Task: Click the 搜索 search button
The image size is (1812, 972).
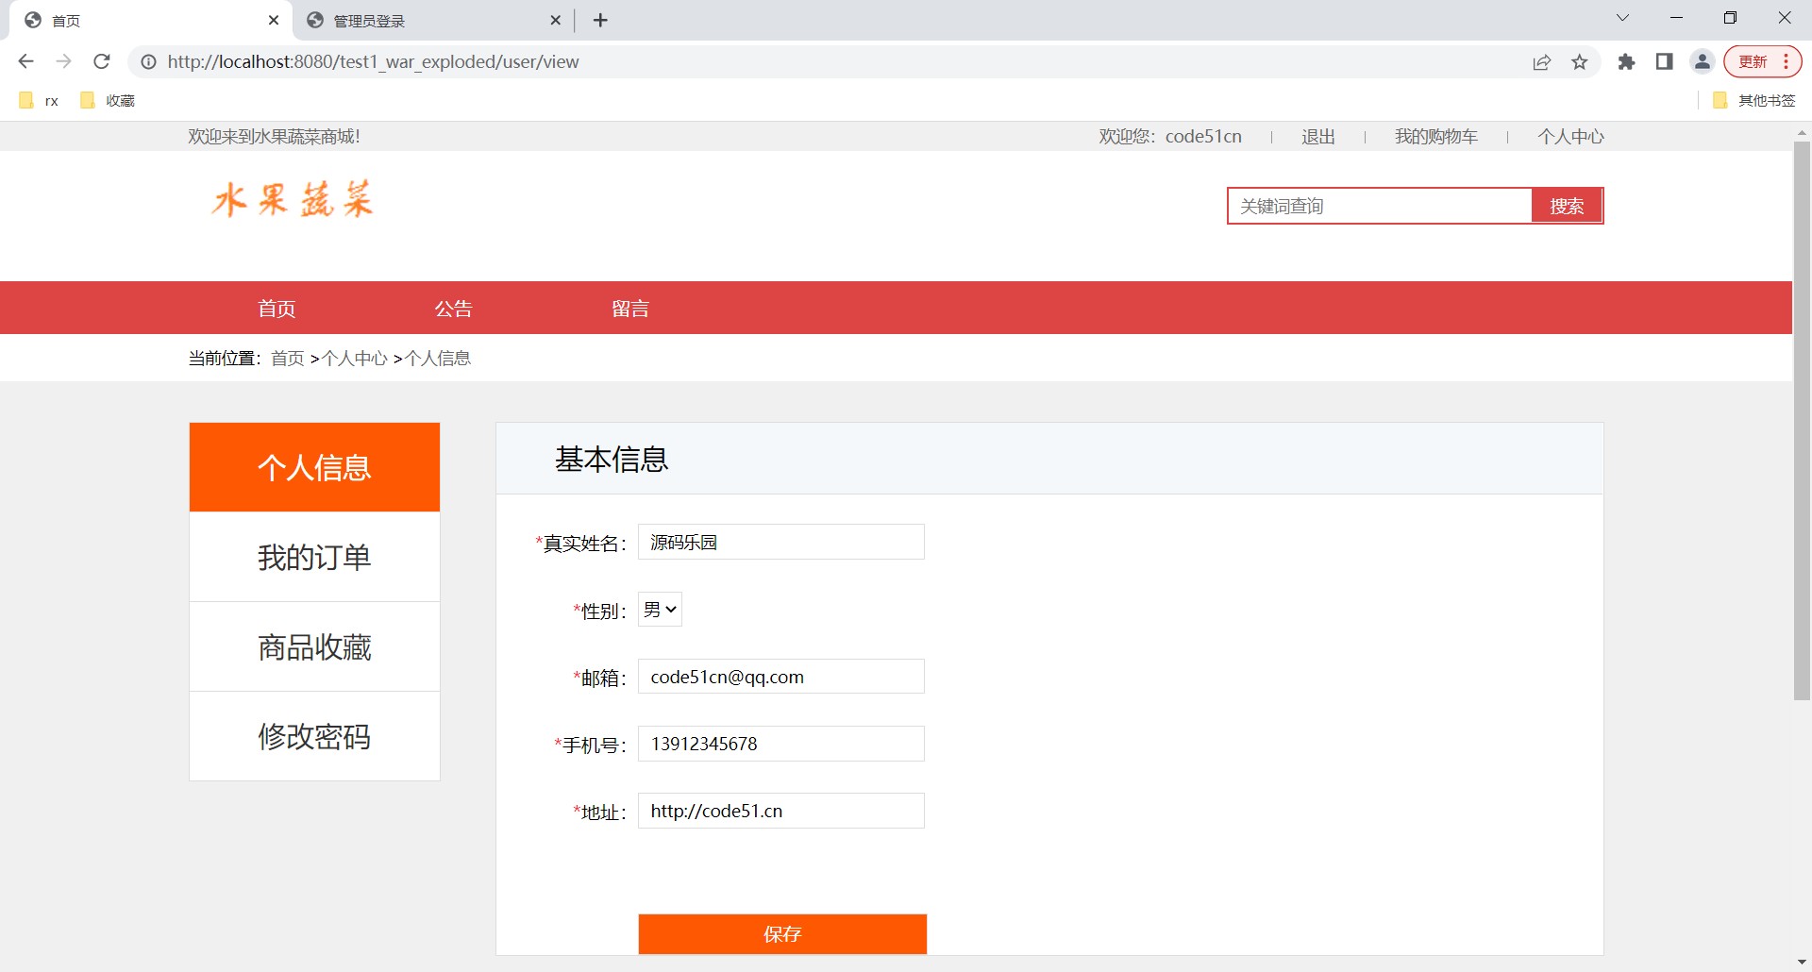Action: click(1567, 206)
